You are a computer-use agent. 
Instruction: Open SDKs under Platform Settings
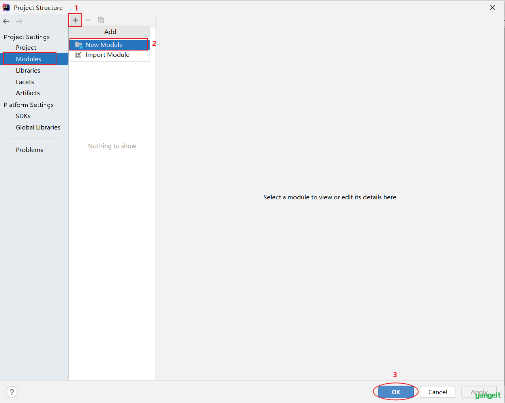point(23,116)
